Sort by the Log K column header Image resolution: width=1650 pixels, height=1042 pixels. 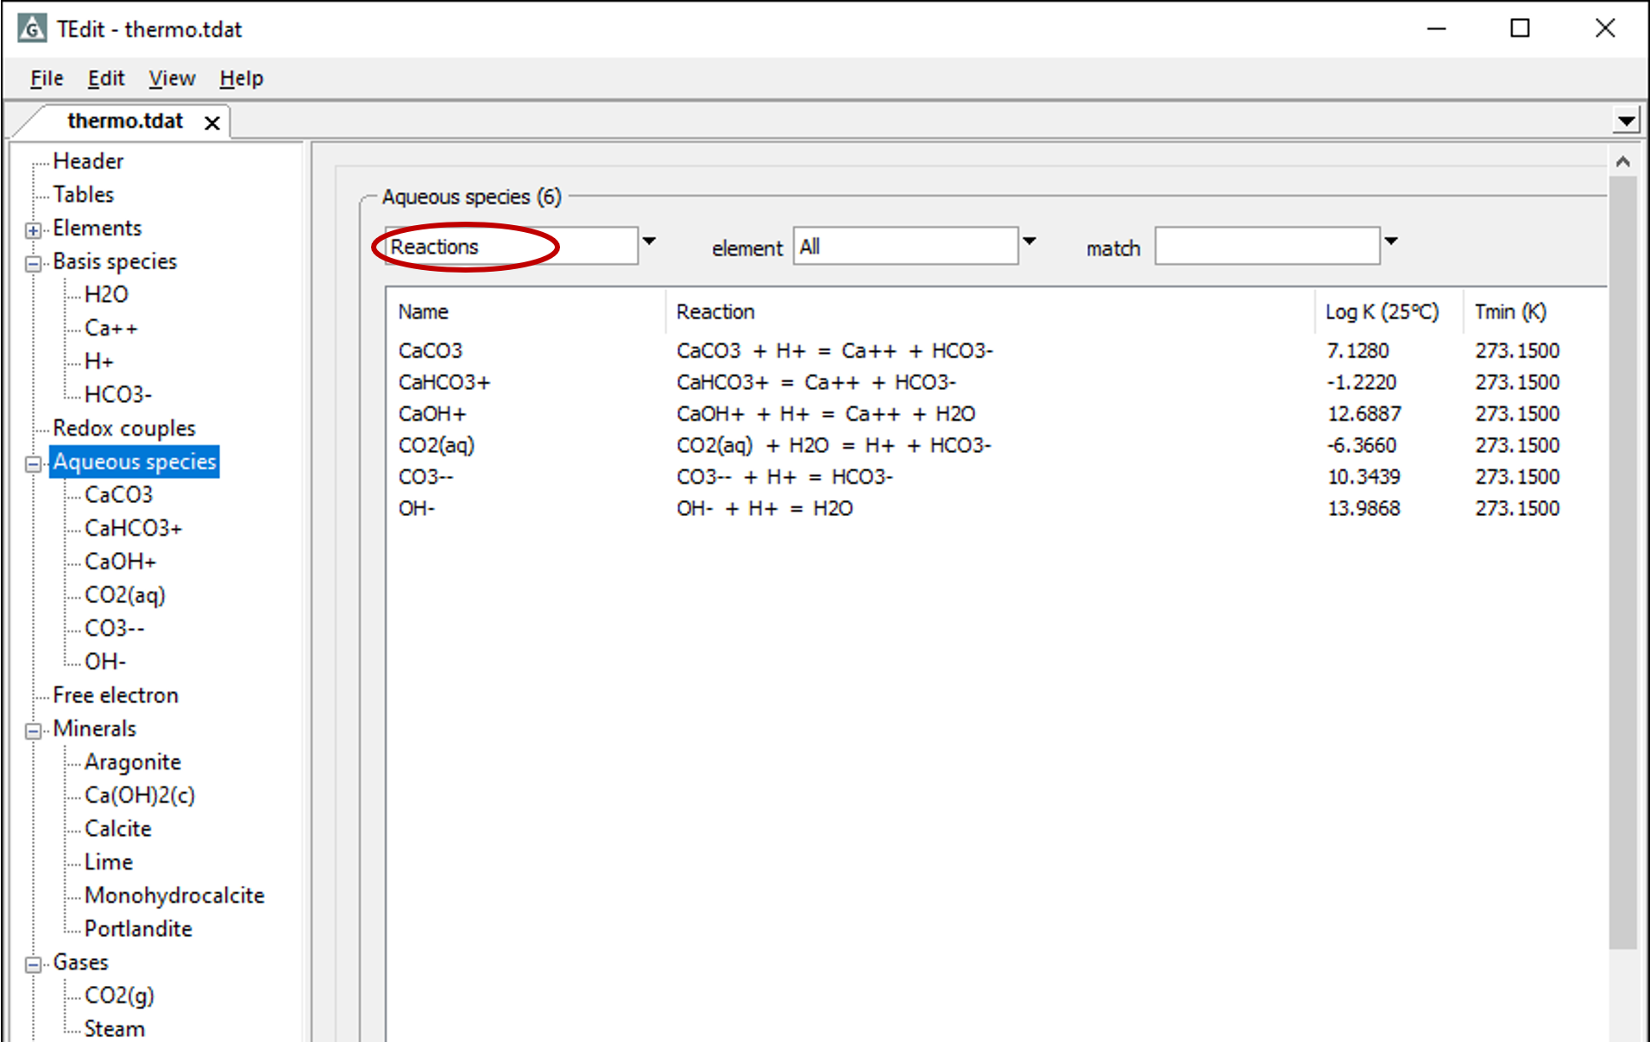point(1382,312)
